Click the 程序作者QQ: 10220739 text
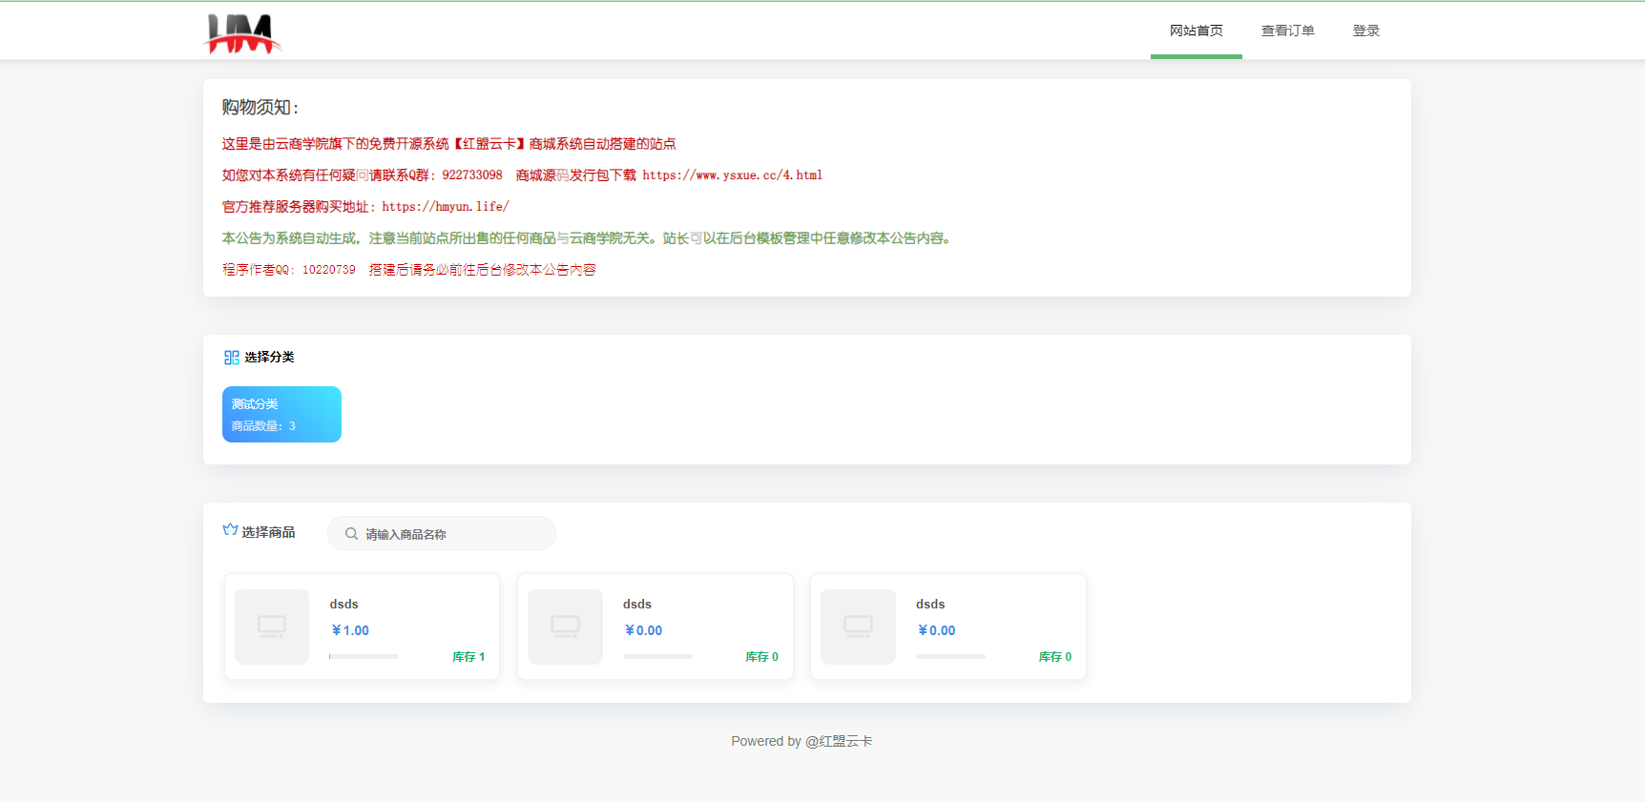Viewport: 1645px width, 802px height. 289,270
